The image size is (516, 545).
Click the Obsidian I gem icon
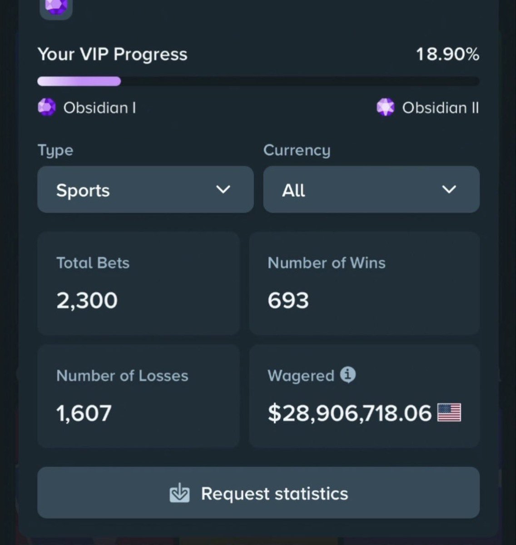click(x=46, y=108)
